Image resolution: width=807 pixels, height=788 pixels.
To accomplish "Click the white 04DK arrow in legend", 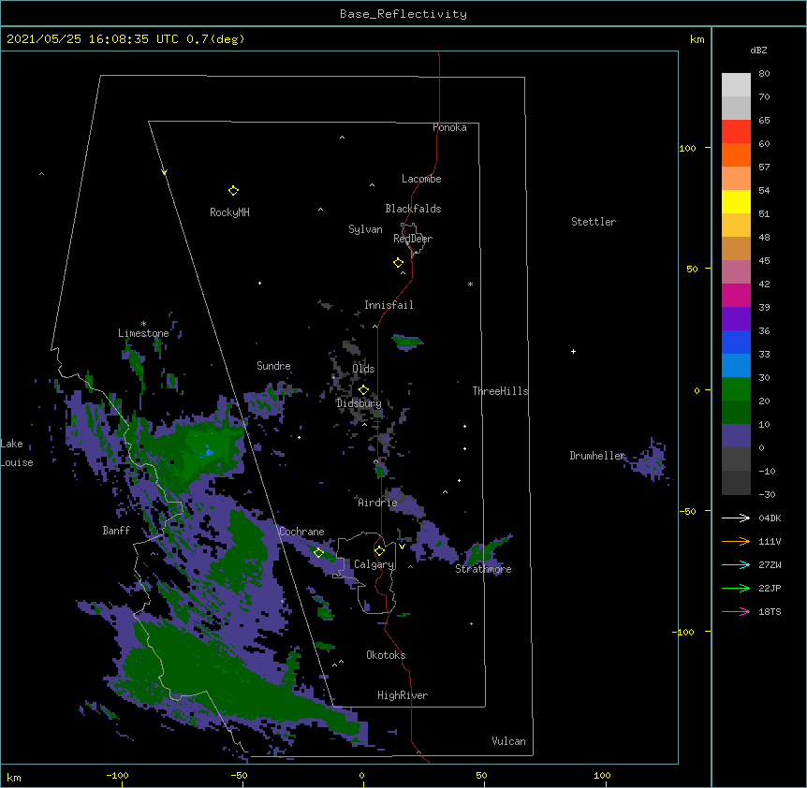I will (736, 518).
